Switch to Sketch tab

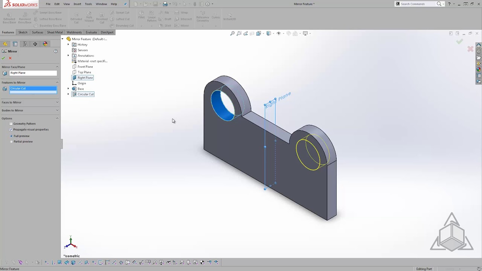(23, 32)
